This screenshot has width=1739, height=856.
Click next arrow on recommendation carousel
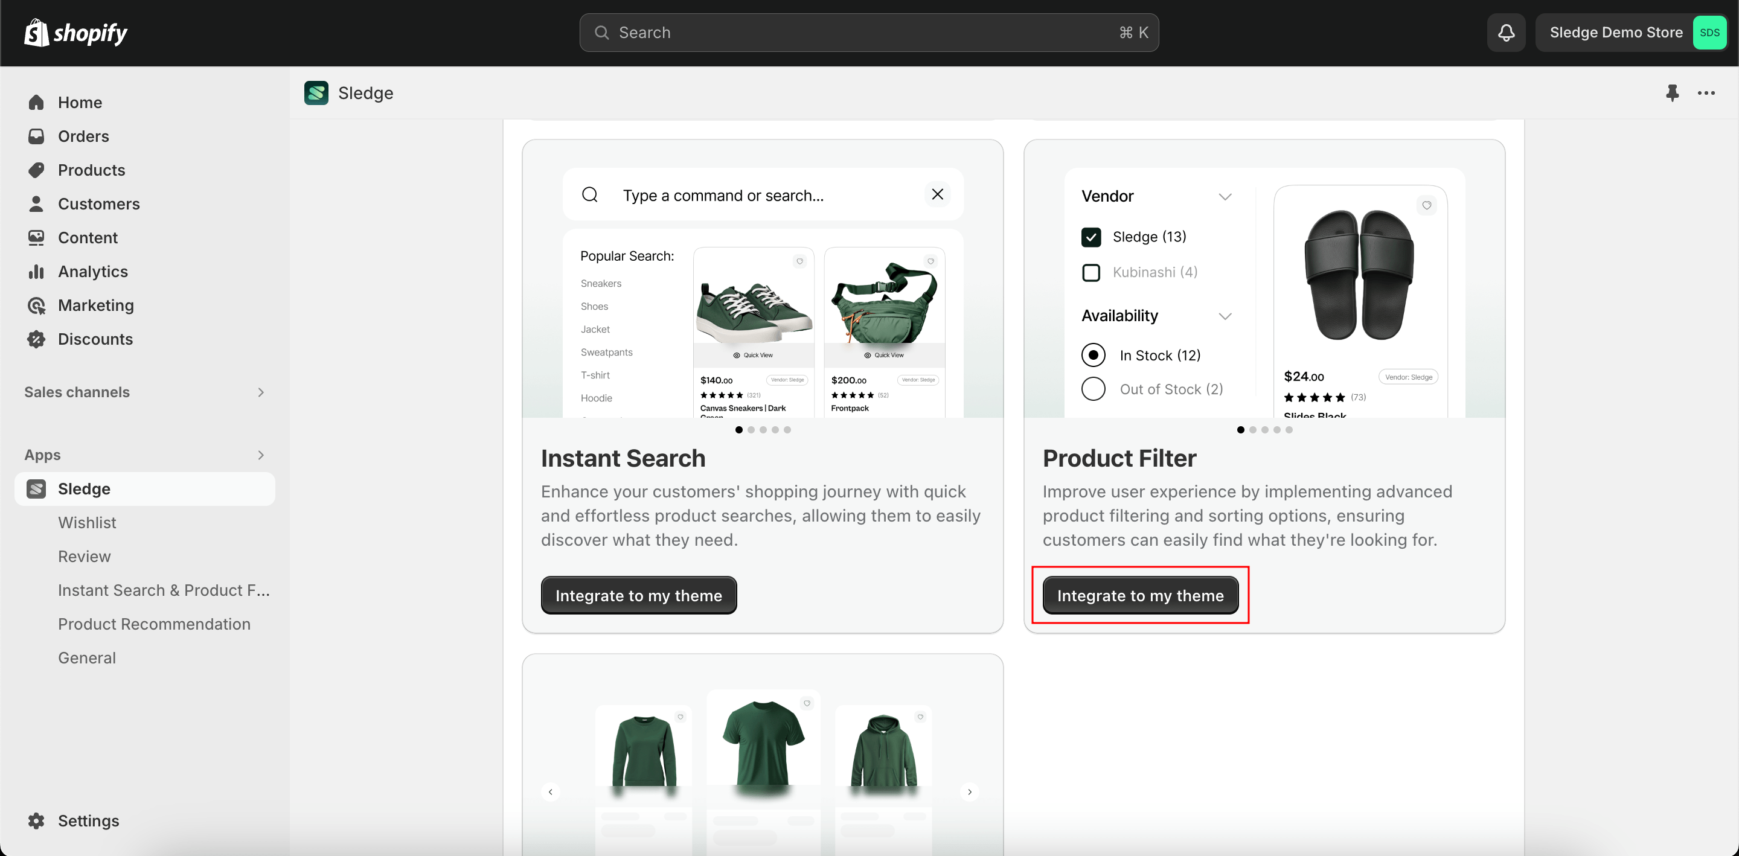pyautogui.click(x=969, y=791)
